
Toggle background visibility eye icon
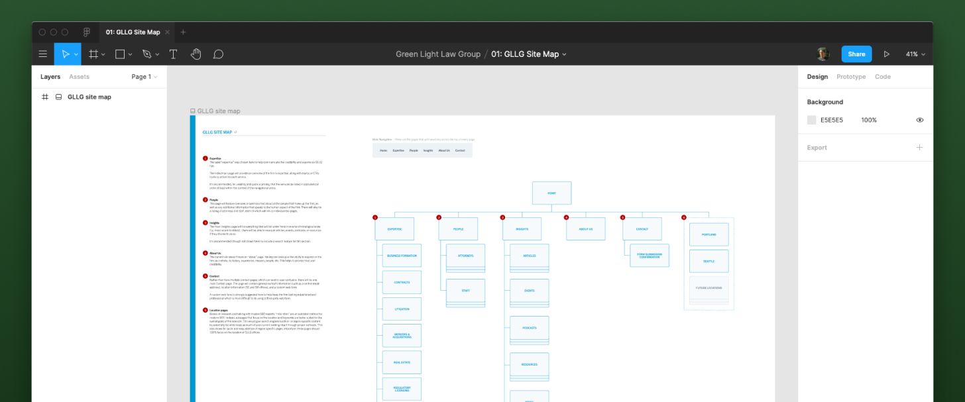click(x=920, y=120)
